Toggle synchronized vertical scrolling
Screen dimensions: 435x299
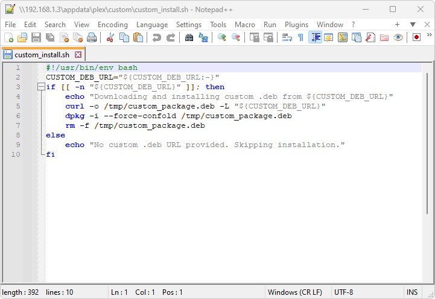254,37
